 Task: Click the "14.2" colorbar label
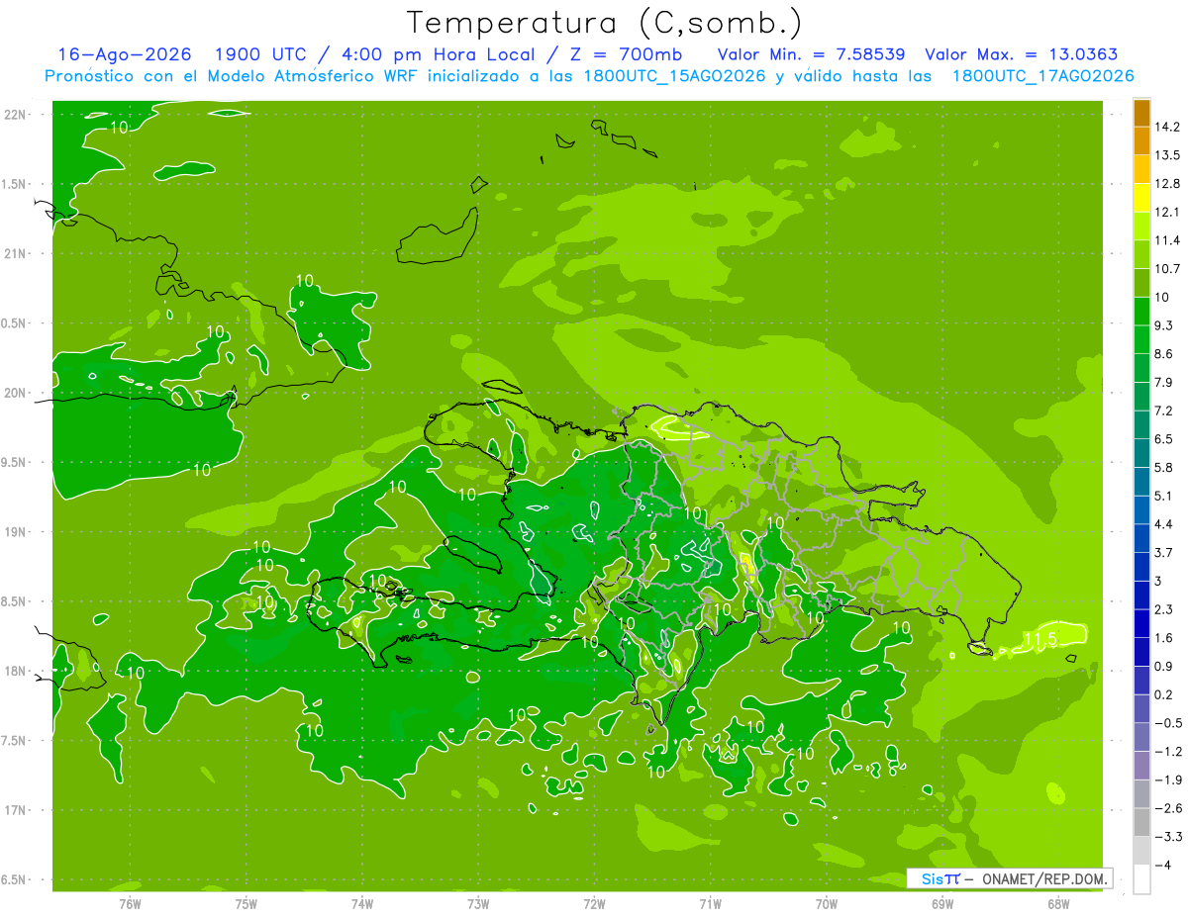coord(1167,128)
